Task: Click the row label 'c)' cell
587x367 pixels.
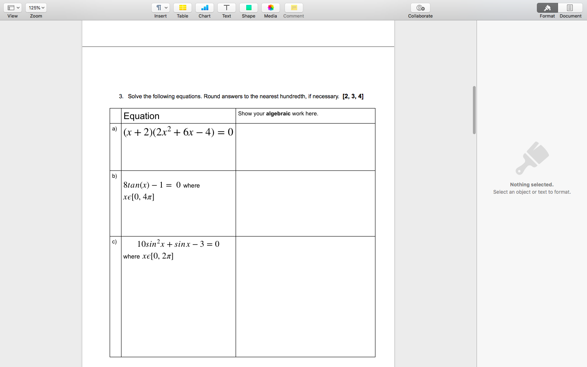Action: [x=115, y=296]
